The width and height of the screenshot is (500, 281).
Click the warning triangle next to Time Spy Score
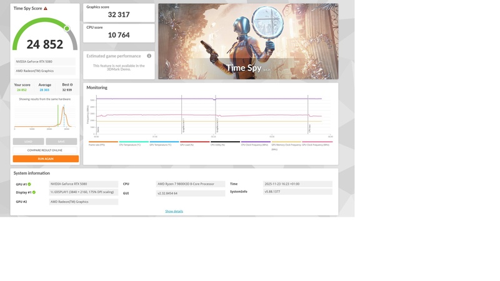click(x=46, y=9)
